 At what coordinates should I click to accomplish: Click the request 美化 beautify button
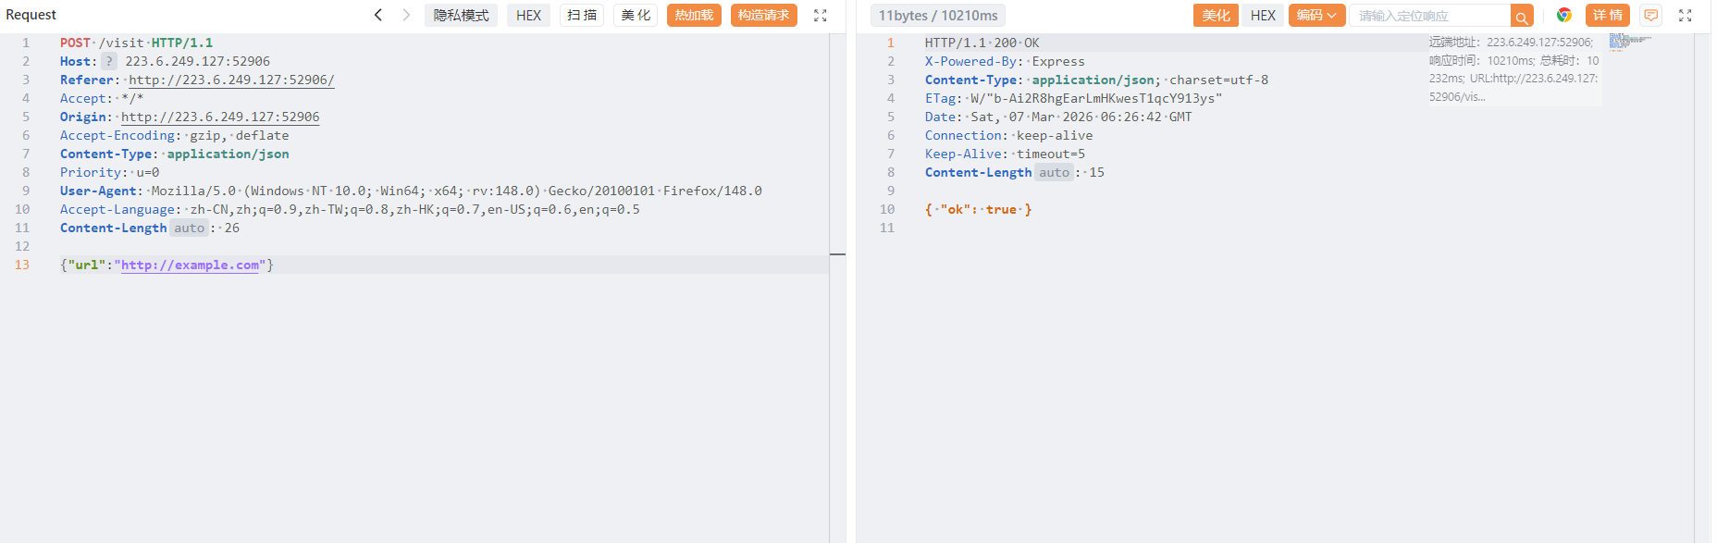tap(636, 16)
